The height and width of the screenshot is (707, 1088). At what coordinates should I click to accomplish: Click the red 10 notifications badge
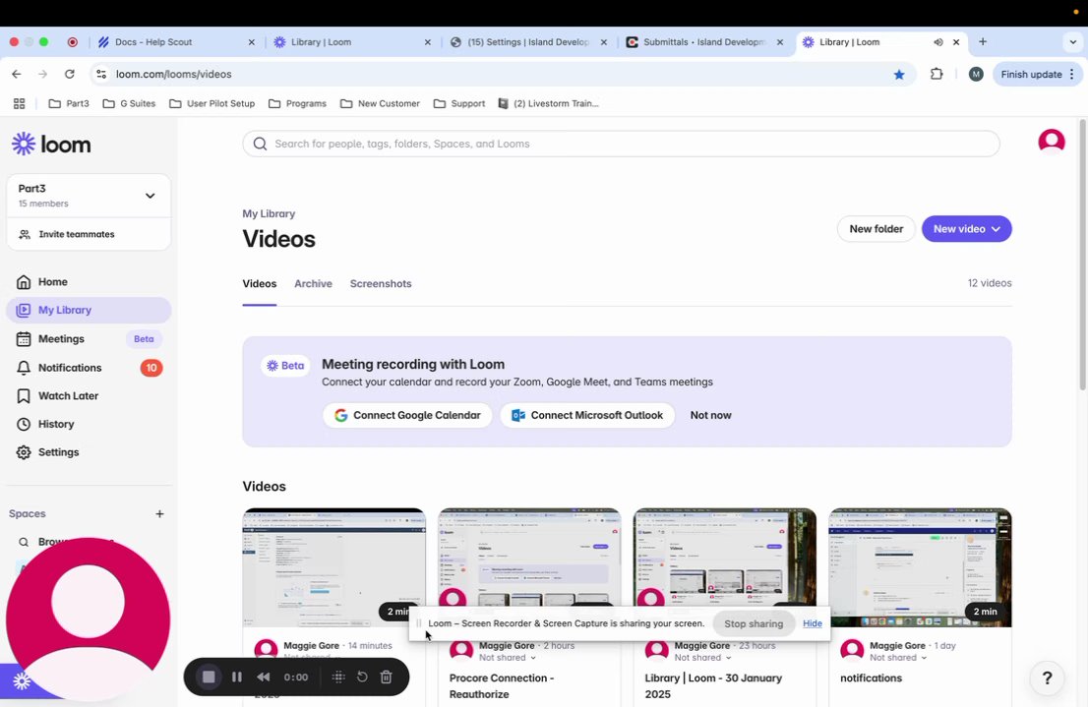(x=151, y=368)
